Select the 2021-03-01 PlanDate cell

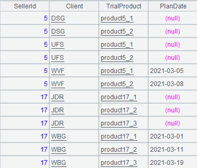pos(167,136)
